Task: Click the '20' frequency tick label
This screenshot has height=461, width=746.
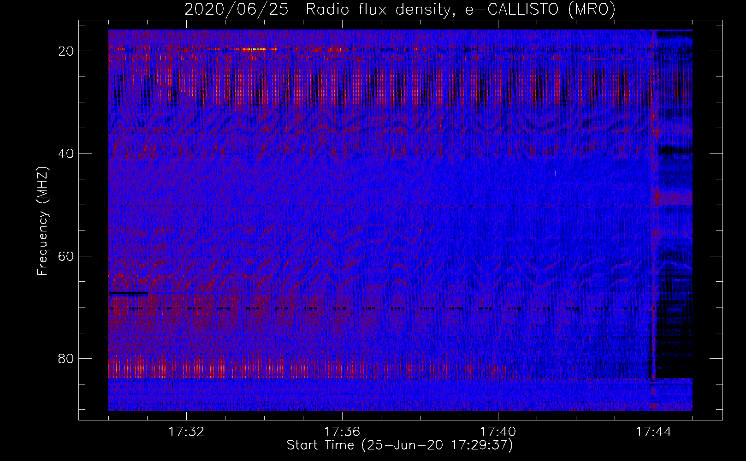Action: tap(66, 51)
